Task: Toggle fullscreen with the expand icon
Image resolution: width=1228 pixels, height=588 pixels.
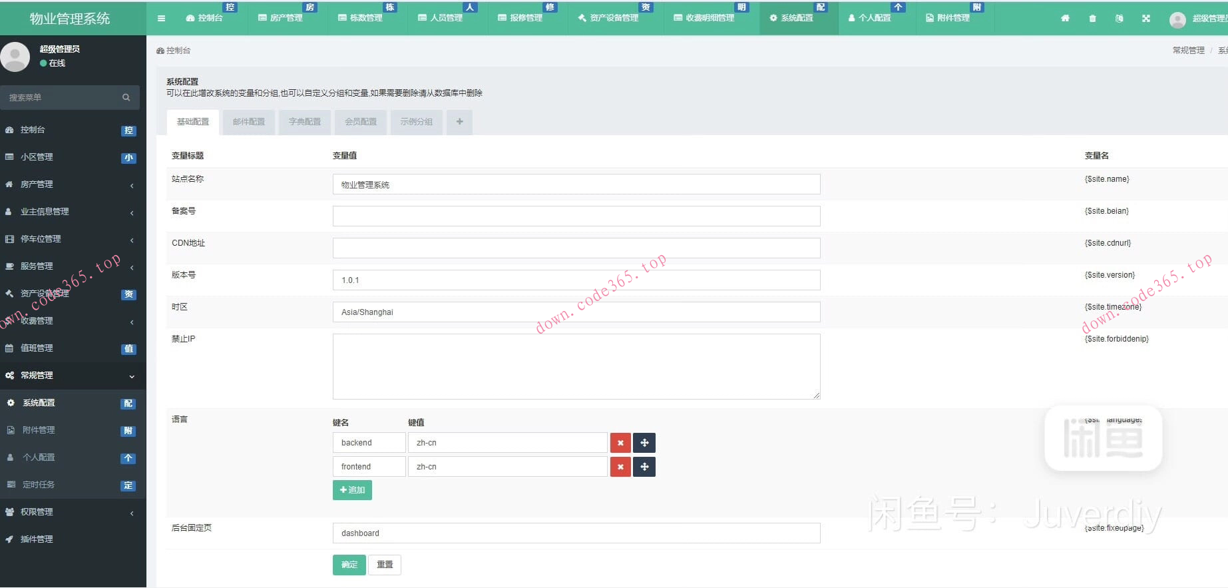Action: [x=1145, y=18]
